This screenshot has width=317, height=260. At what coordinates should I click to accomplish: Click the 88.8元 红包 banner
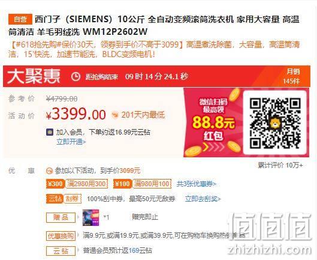[213, 122]
